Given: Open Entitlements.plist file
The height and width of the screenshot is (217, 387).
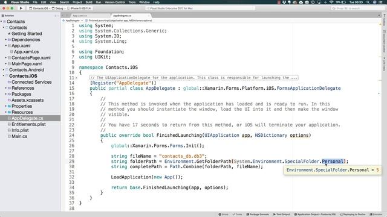Looking at the screenshot, I should pyautogui.click(x=28, y=124).
